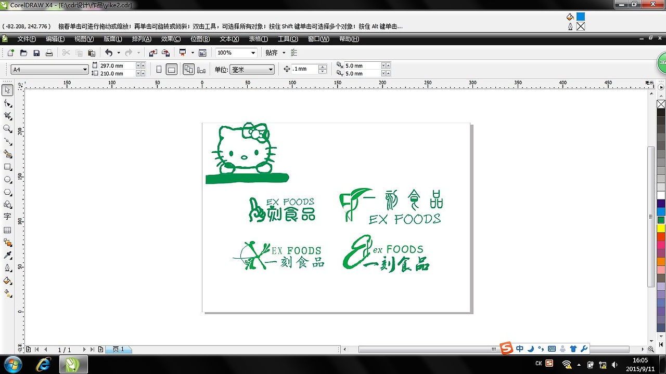The height and width of the screenshot is (374, 666).
Task: Increase the nudge offset value
Action: point(323,66)
